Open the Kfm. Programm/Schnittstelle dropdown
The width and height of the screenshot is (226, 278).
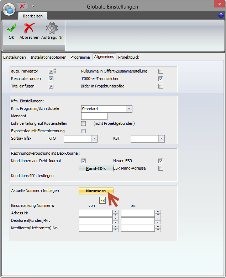129,109
